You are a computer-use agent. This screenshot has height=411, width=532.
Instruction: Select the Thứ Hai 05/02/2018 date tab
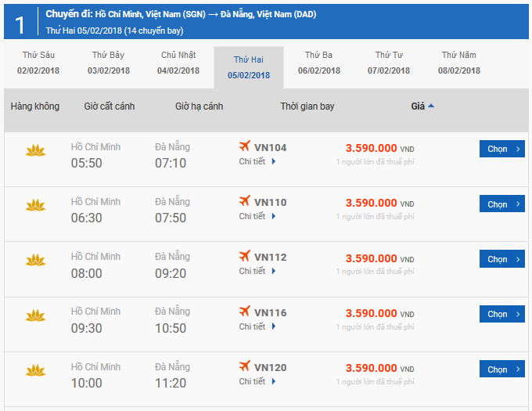[x=249, y=67]
